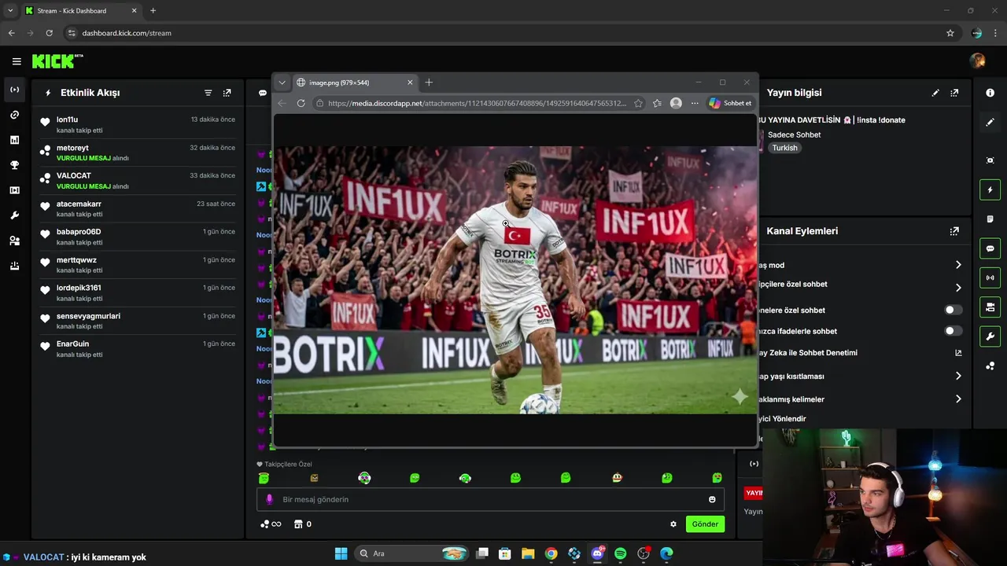Enable the 'ifadelerle sohbet' toggle switch
This screenshot has width=1007, height=566.
[953, 331]
